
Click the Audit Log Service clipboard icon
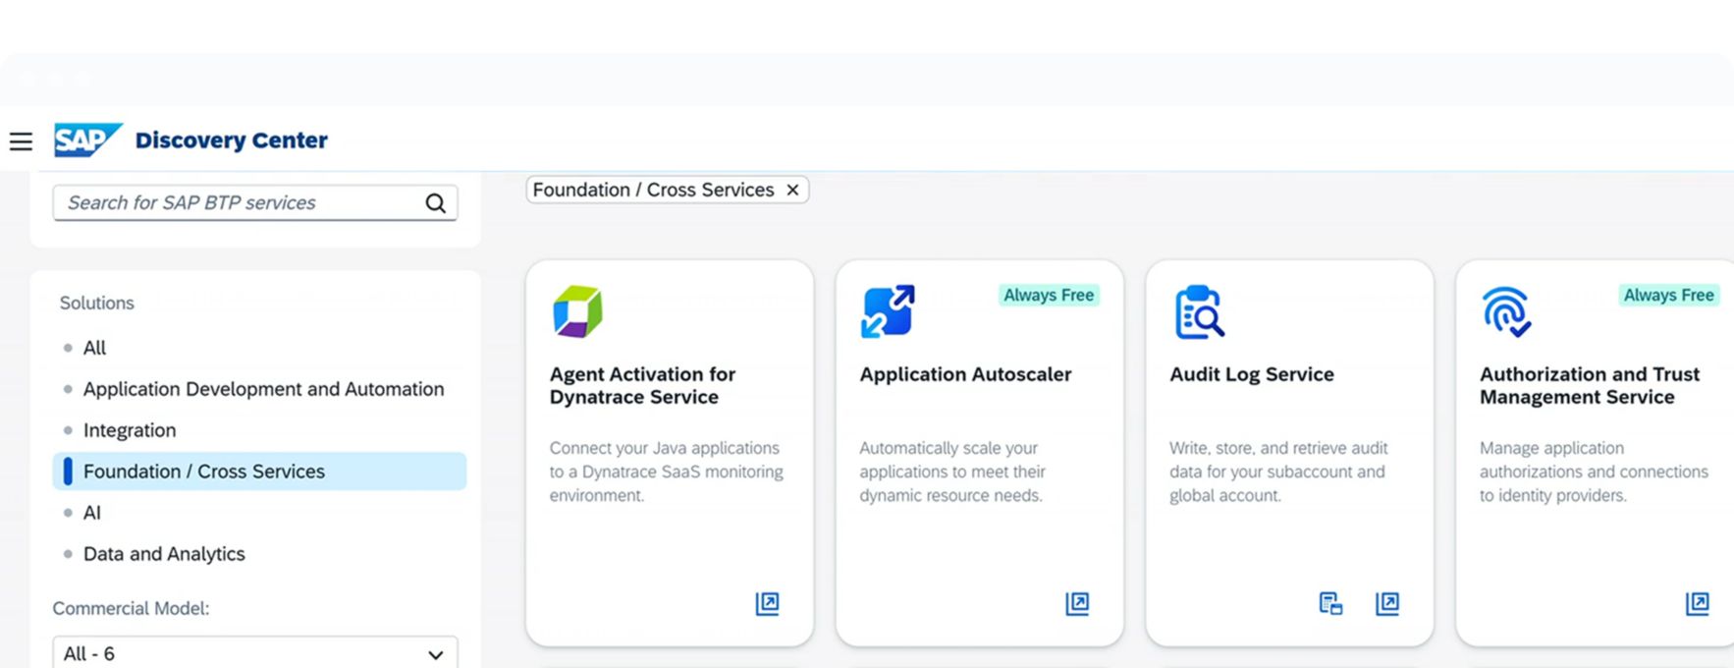[x=1199, y=311]
